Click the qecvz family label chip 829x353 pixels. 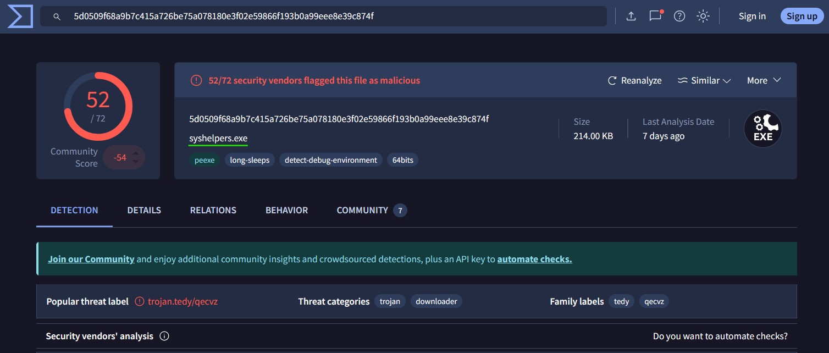[x=654, y=301]
